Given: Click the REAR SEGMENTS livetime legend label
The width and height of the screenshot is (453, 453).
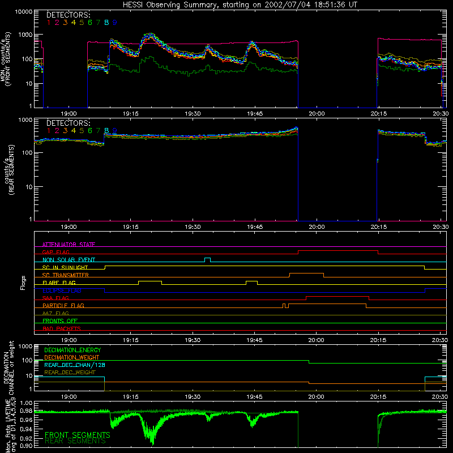Looking at the screenshot, I should [75, 441].
